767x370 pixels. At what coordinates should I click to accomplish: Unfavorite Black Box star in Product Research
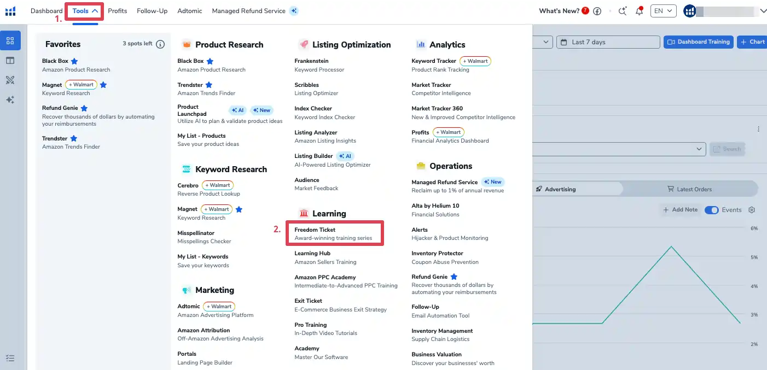click(x=210, y=61)
